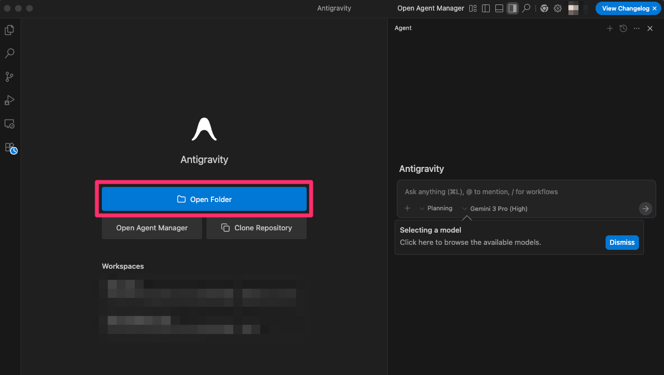Image resolution: width=664 pixels, height=375 pixels.
Task: Click the macOS zoom window button
Action: [x=29, y=8]
